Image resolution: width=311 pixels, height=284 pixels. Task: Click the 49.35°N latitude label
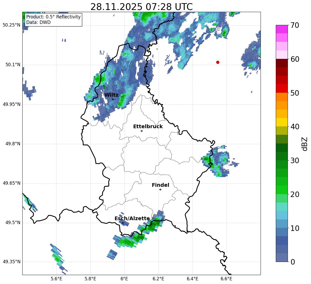pyautogui.click(x=12, y=262)
